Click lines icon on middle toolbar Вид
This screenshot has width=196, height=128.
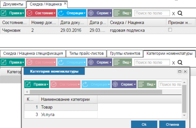tap(117, 62)
